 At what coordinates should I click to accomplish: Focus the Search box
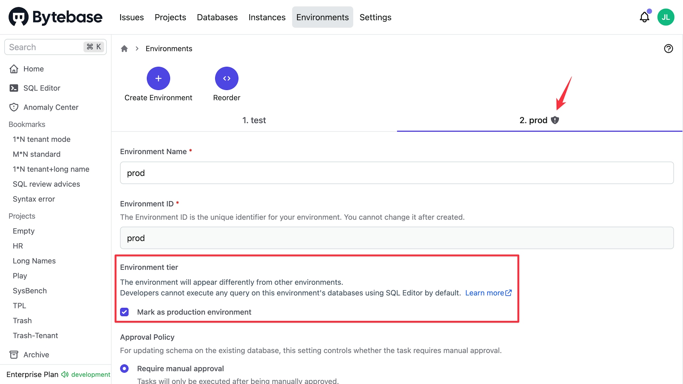click(55, 47)
